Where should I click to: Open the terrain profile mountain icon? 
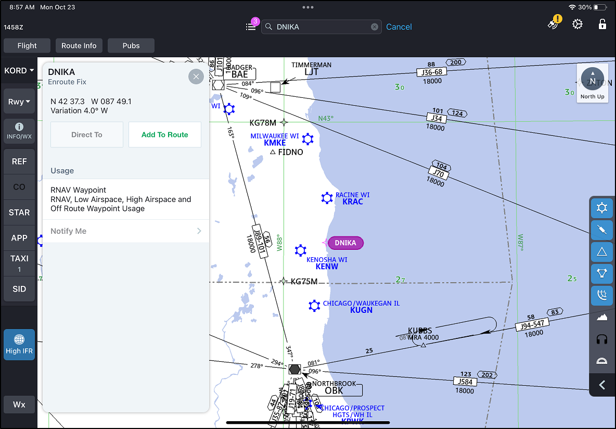tap(601, 317)
